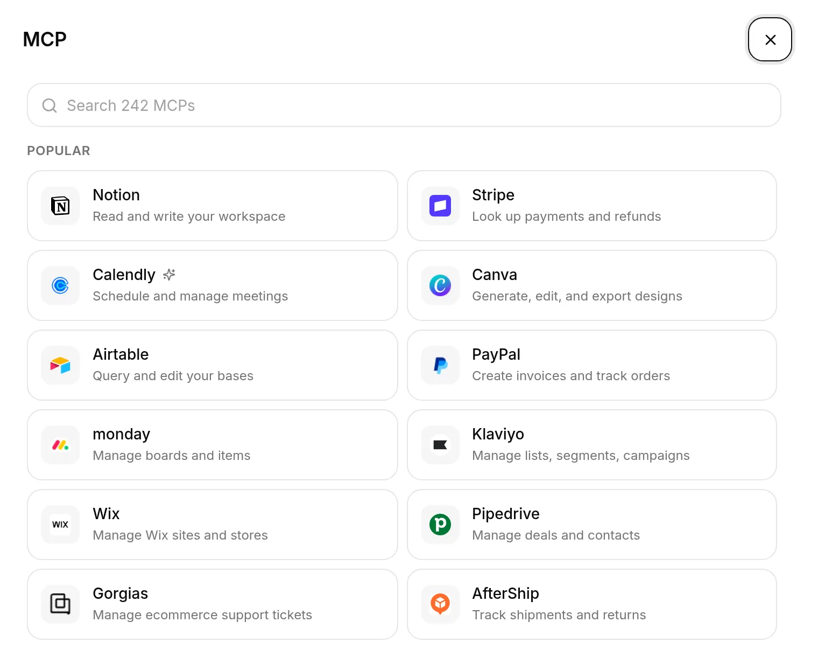
Task: Select the Pipedrive title text
Action: pyautogui.click(x=506, y=514)
